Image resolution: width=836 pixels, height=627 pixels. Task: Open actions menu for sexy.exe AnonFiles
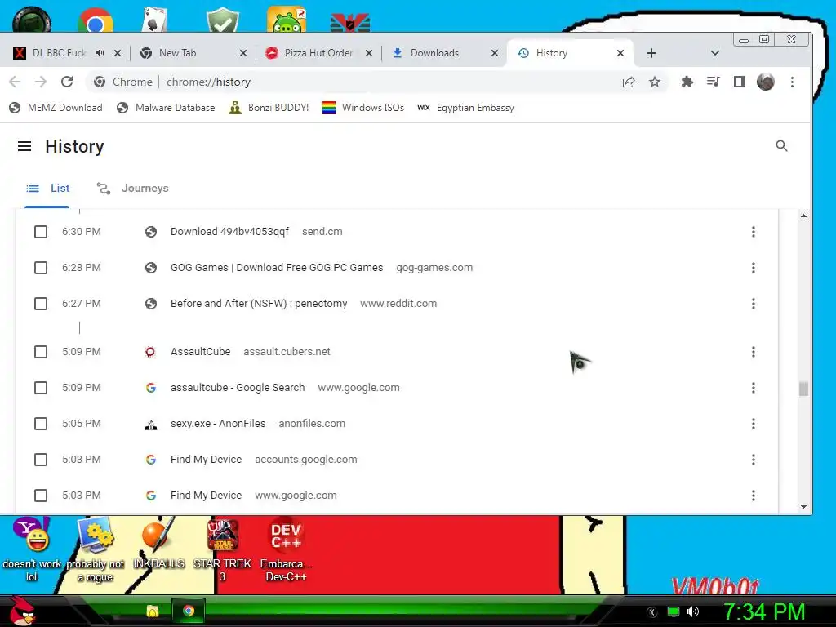pyautogui.click(x=753, y=424)
